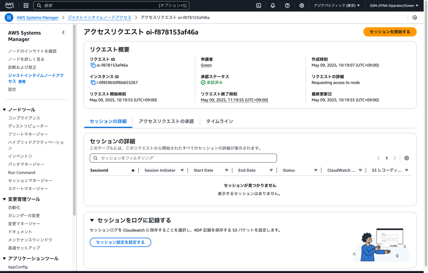Copy the request ID oi-f878153af46a
Viewport: 428px width, 273px height.
pos(93,65)
